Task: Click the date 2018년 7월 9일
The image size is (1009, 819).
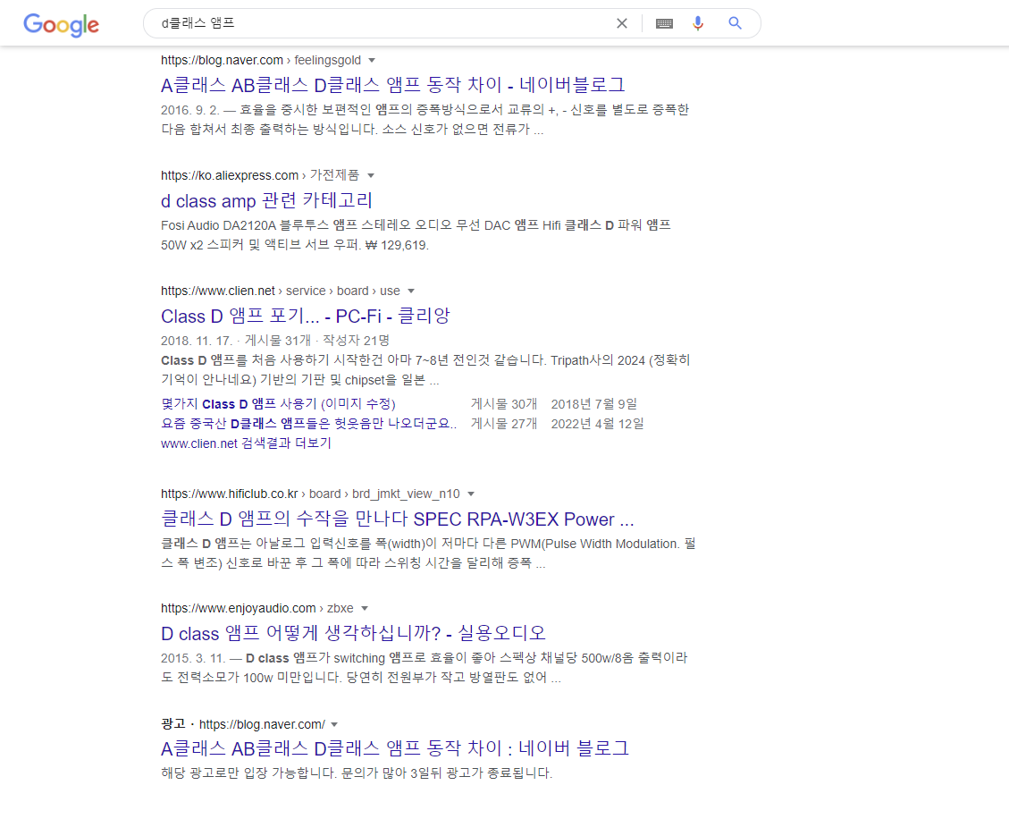Action: pos(594,404)
